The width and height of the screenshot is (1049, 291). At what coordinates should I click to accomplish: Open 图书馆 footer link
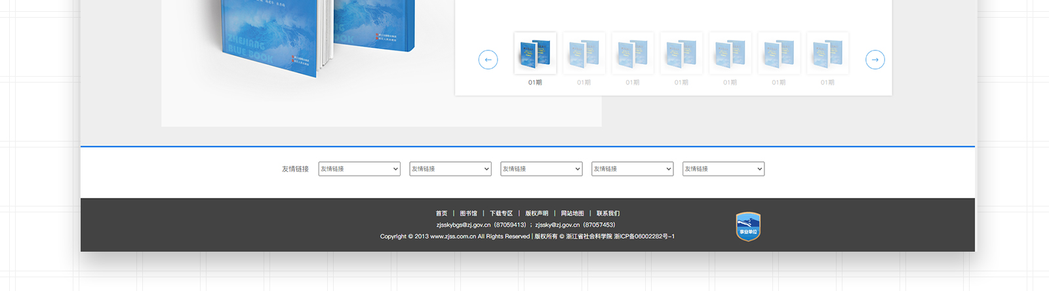[x=468, y=214]
